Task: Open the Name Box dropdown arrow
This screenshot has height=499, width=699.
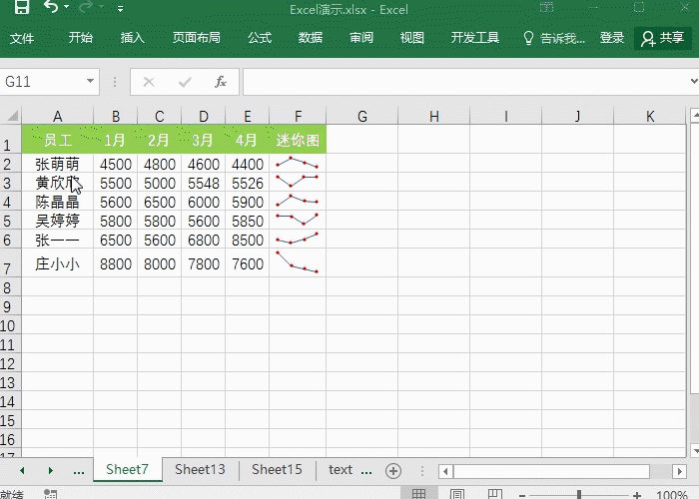Action: pos(90,82)
